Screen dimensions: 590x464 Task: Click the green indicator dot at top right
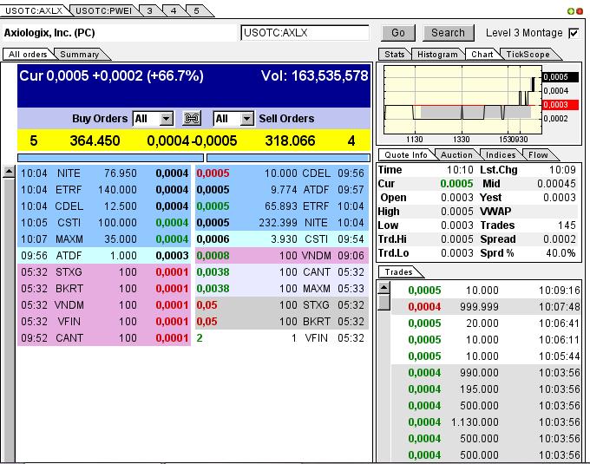pyautogui.click(x=580, y=10)
